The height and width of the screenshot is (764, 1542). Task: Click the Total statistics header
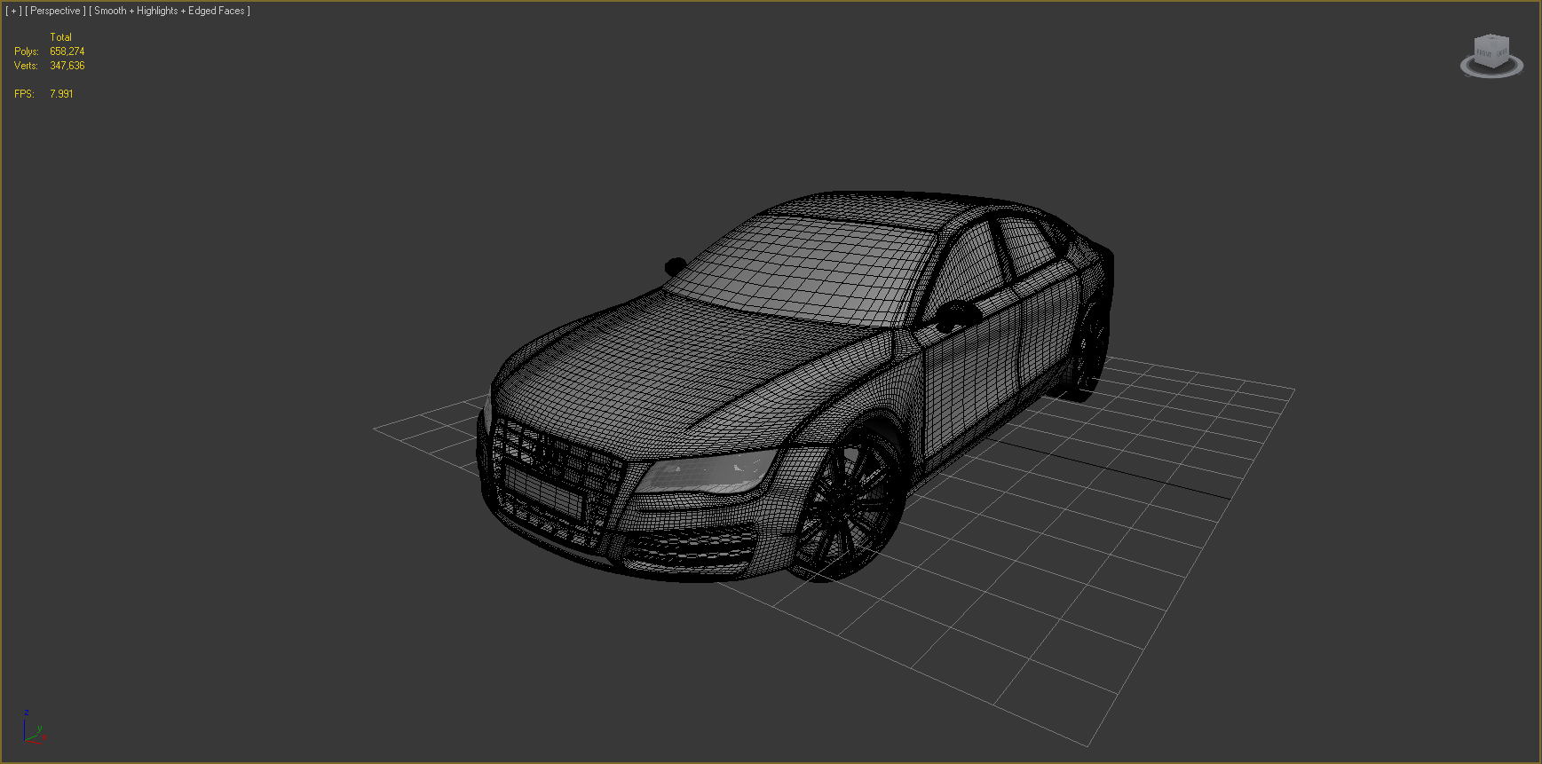(60, 37)
